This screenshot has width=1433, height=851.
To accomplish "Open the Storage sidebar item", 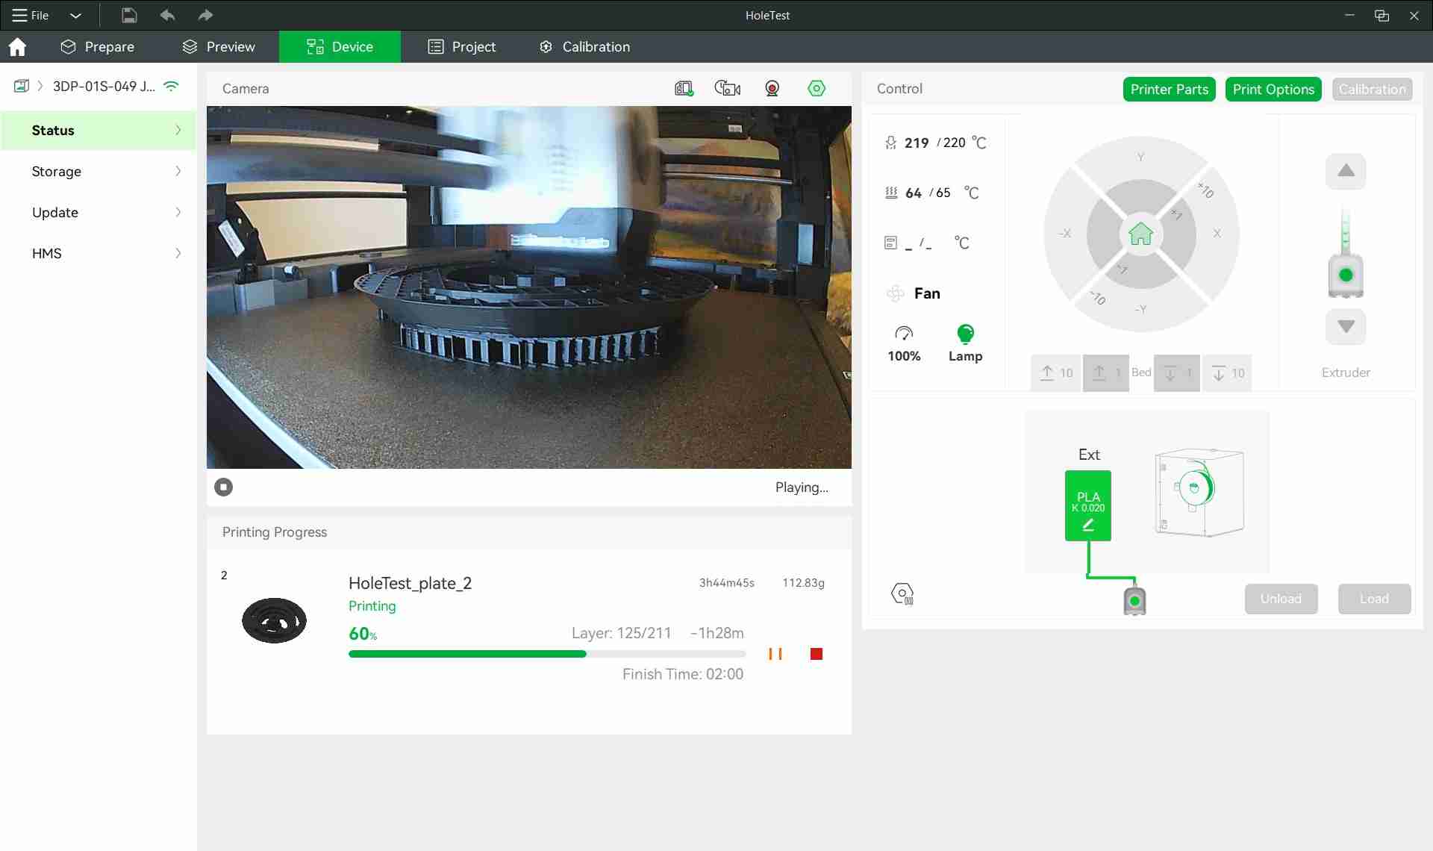I will tap(98, 172).
